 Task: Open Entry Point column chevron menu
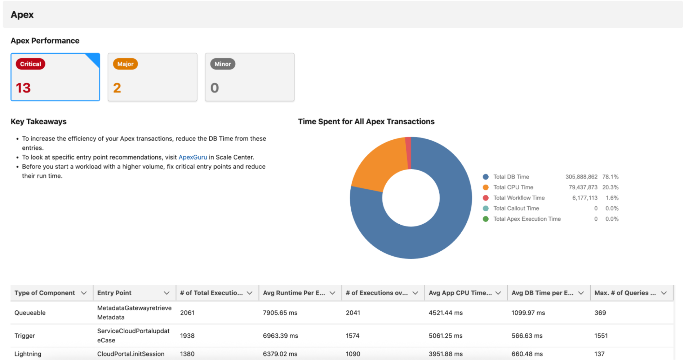tap(166, 293)
